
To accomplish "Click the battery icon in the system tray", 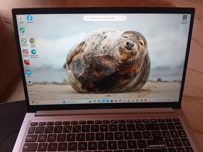I will tap(169, 100).
